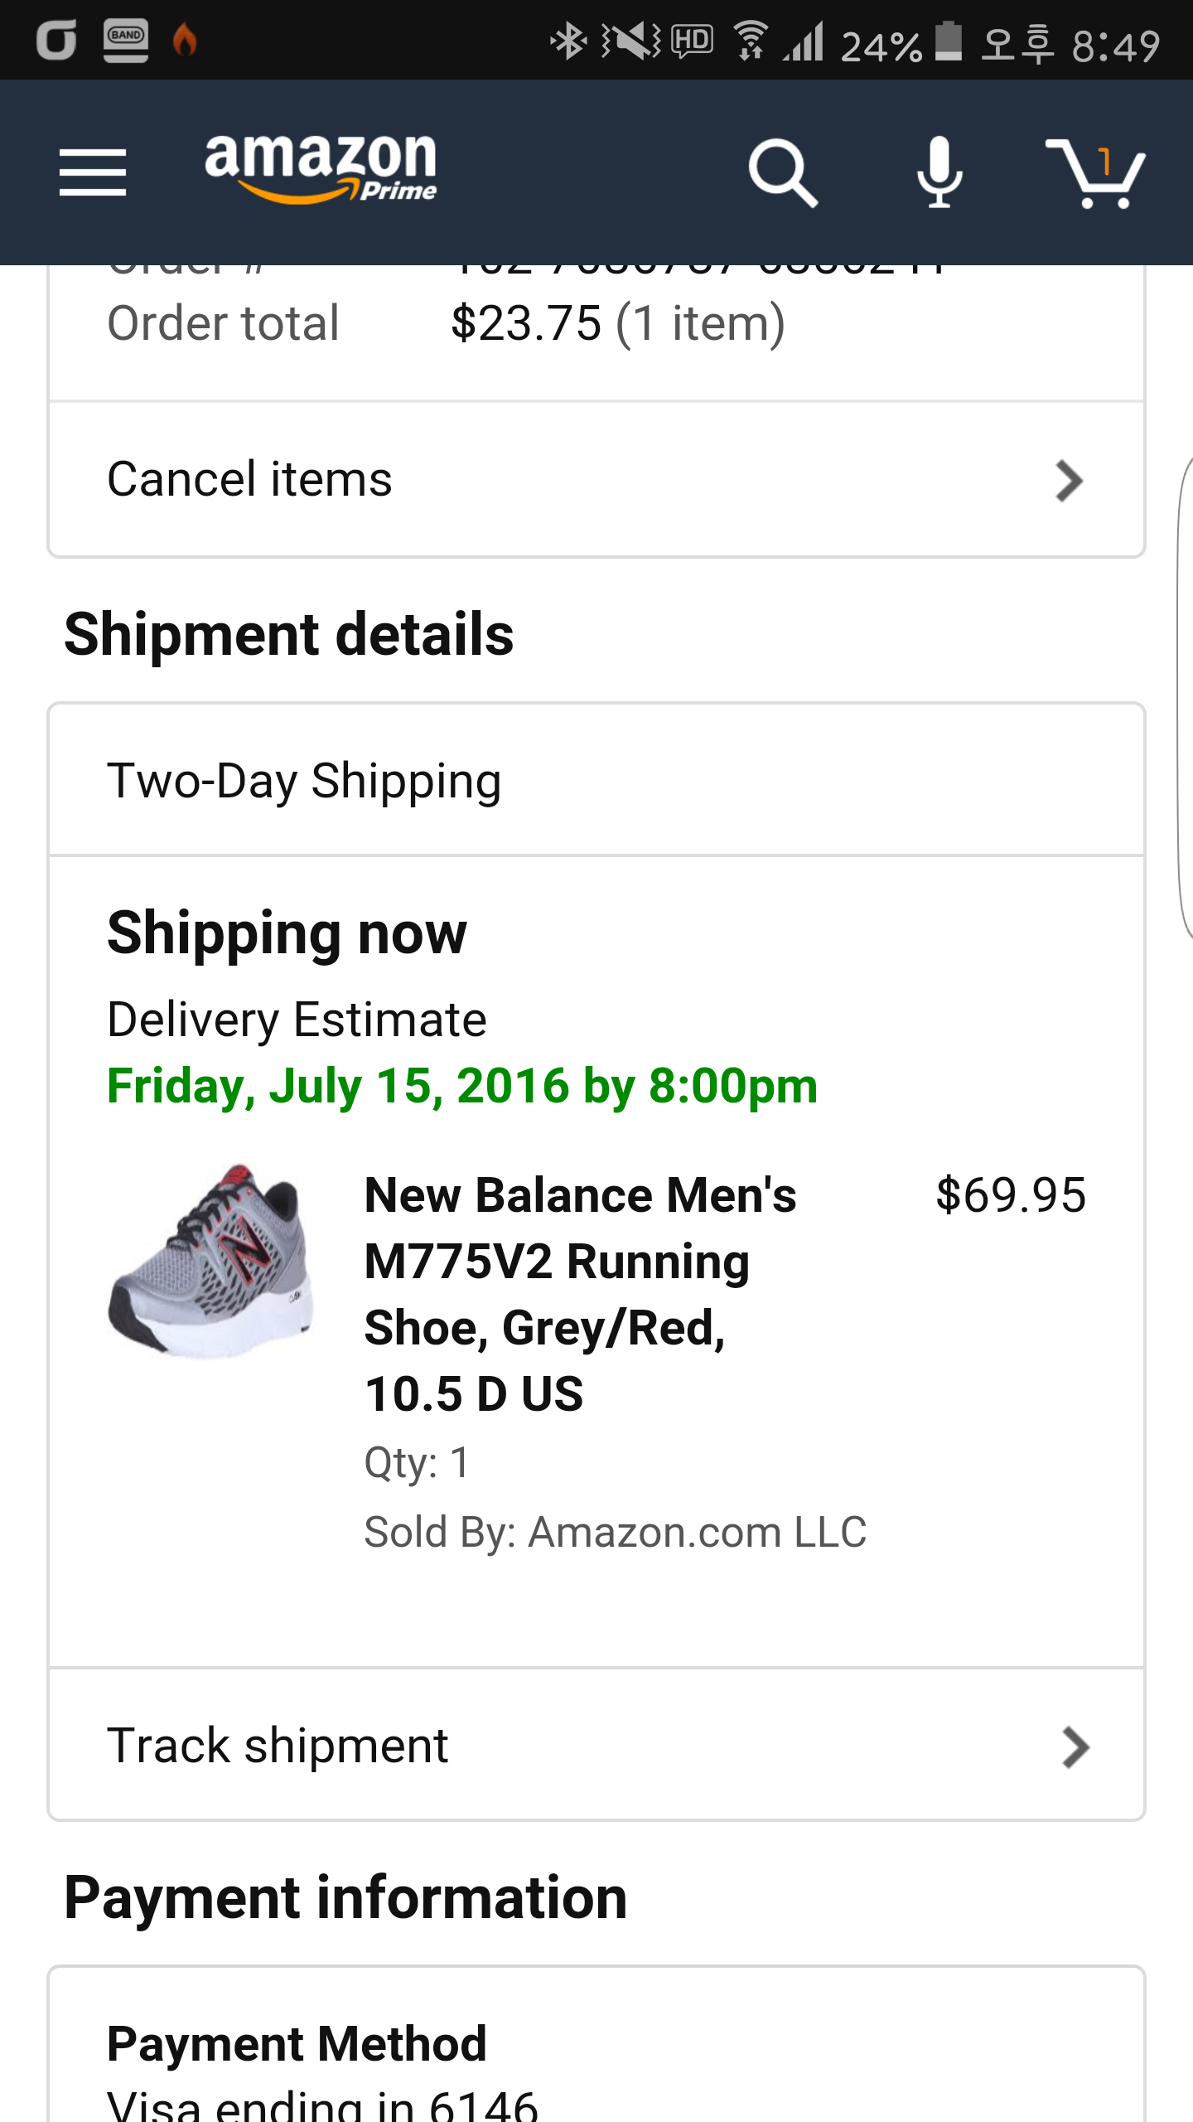Tap the $69.95 item price

(1010, 1195)
